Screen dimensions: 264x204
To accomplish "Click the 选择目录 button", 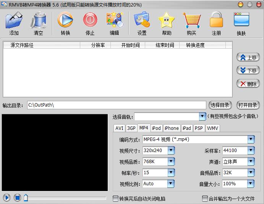I will click(x=220, y=105).
